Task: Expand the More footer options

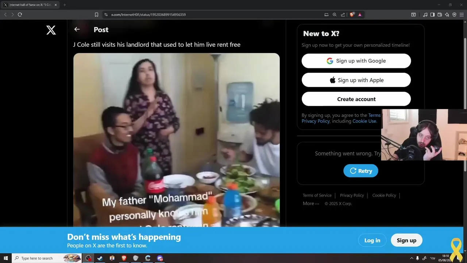Action: (x=311, y=203)
